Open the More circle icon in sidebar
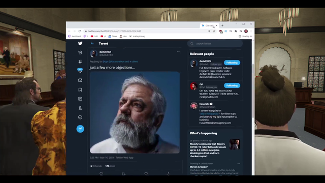 [x=80, y=117]
